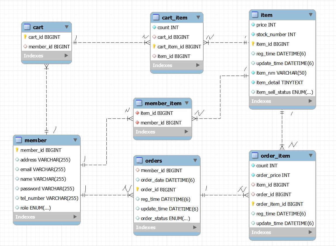Collapse the order_item table header arrow
This screenshot has width=336, height=246.
point(311,155)
